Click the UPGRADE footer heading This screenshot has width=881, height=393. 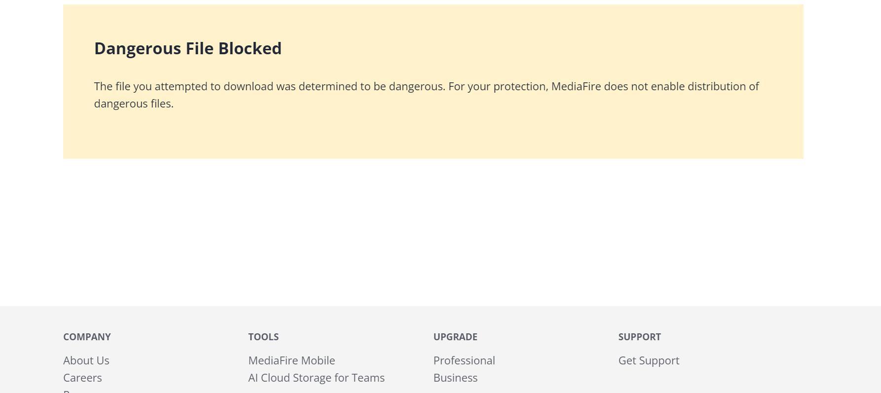455,337
